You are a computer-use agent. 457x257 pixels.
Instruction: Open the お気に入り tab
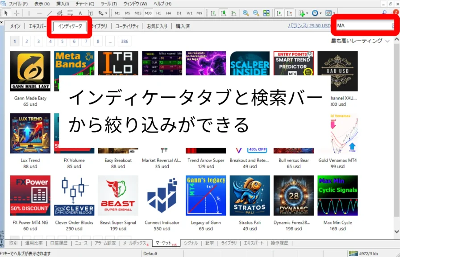[157, 26]
